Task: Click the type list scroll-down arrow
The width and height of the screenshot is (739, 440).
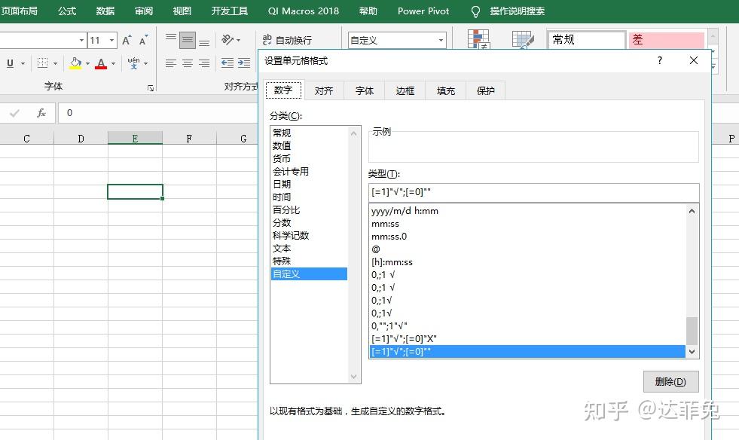Action: point(692,351)
